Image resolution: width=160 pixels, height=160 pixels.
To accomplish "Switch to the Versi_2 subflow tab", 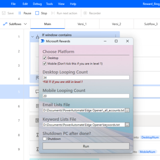I will point(117,24).
